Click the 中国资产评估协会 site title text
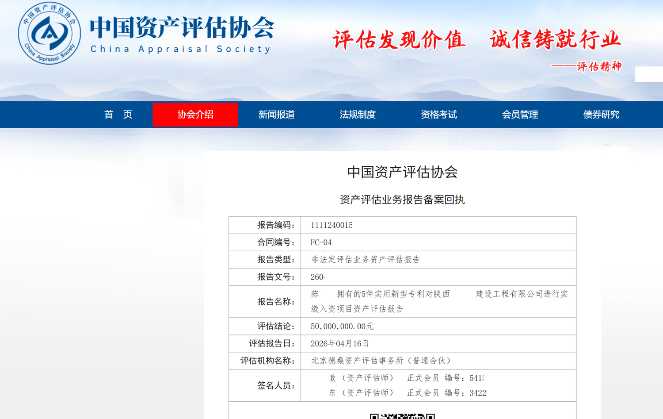Viewport: 663px width, 419px height. click(x=182, y=27)
